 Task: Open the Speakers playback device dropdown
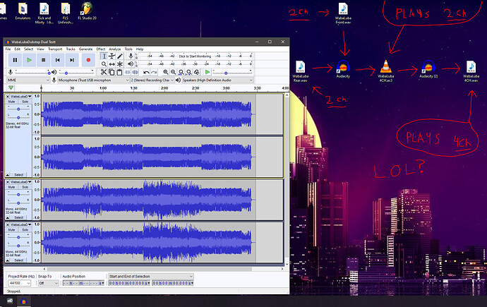tap(217, 80)
